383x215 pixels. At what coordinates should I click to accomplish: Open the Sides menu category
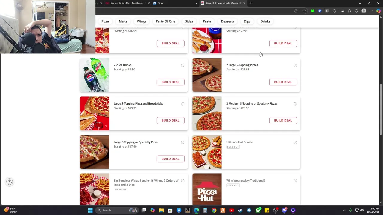click(x=189, y=21)
